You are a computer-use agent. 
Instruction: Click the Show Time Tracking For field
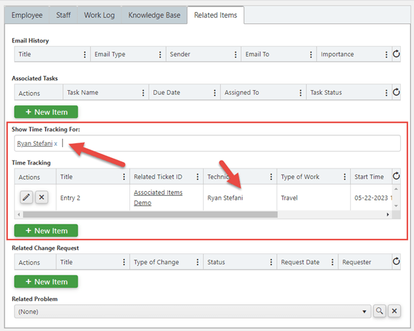[x=207, y=143]
